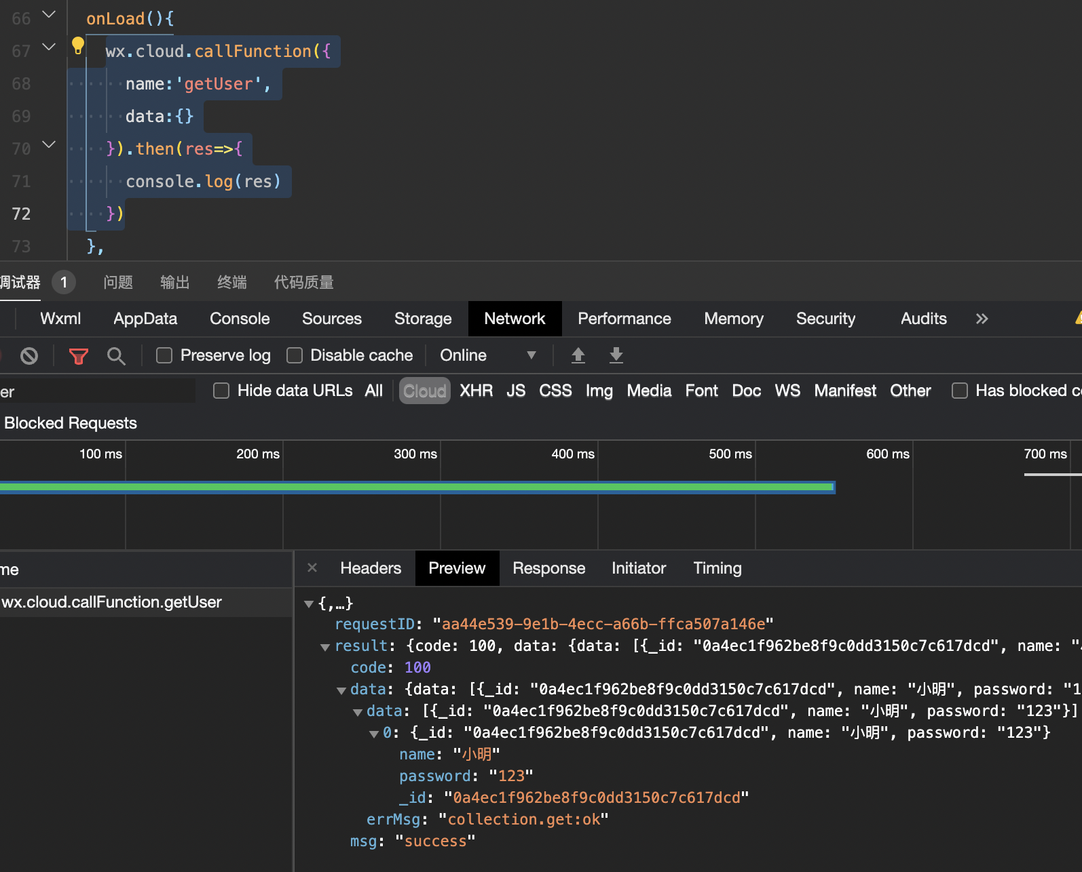Viewport: 1082px width, 872px height.
Task: Click the clear network log icon
Action: coord(29,356)
